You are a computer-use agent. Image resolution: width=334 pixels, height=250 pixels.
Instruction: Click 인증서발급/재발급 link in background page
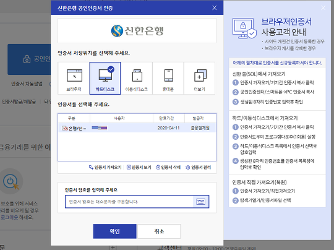(19, 101)
